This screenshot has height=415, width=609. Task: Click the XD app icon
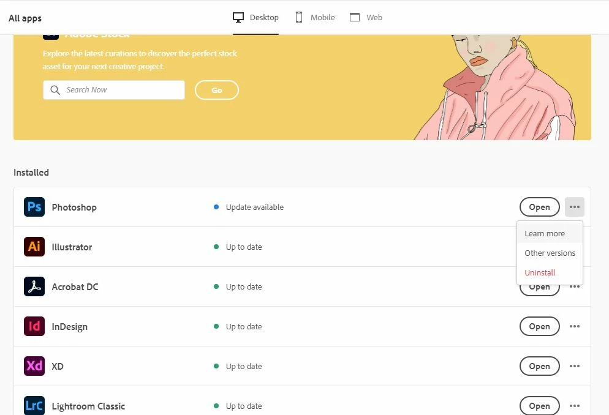[x=34, y=366]
